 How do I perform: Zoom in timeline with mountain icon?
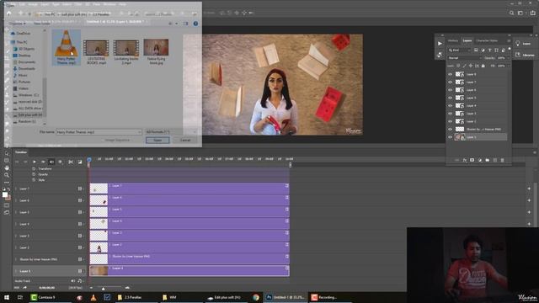(x=127, y=288)
